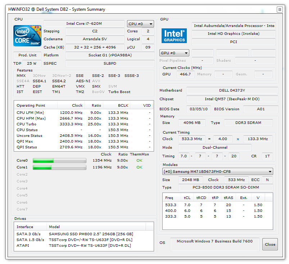Click the Intel Graphics logo
This screenshot has height=264, width=289.
[174, 36]
